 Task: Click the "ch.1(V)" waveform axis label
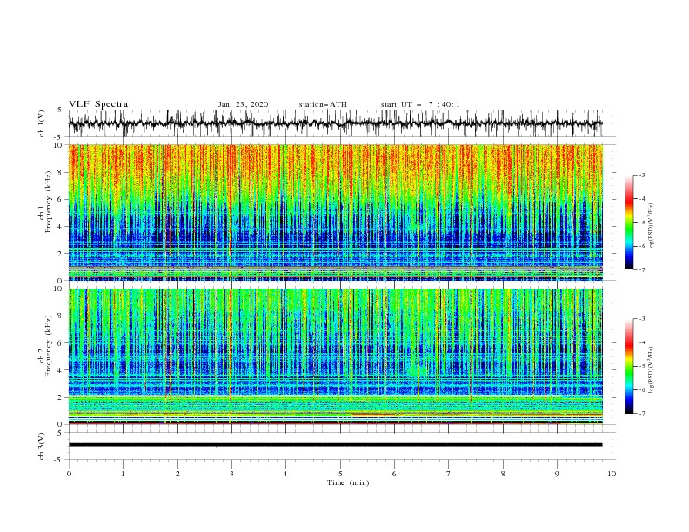click(x=42, y=123)
